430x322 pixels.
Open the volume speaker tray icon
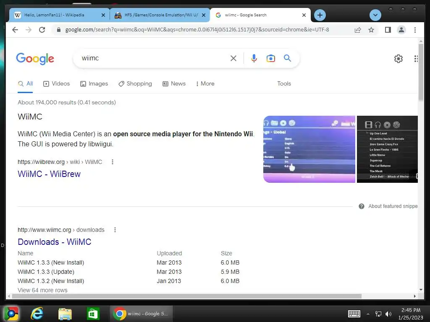coord(388,314)
